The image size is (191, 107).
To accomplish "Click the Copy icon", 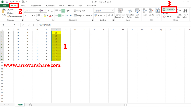I will (x=8, y=13).
